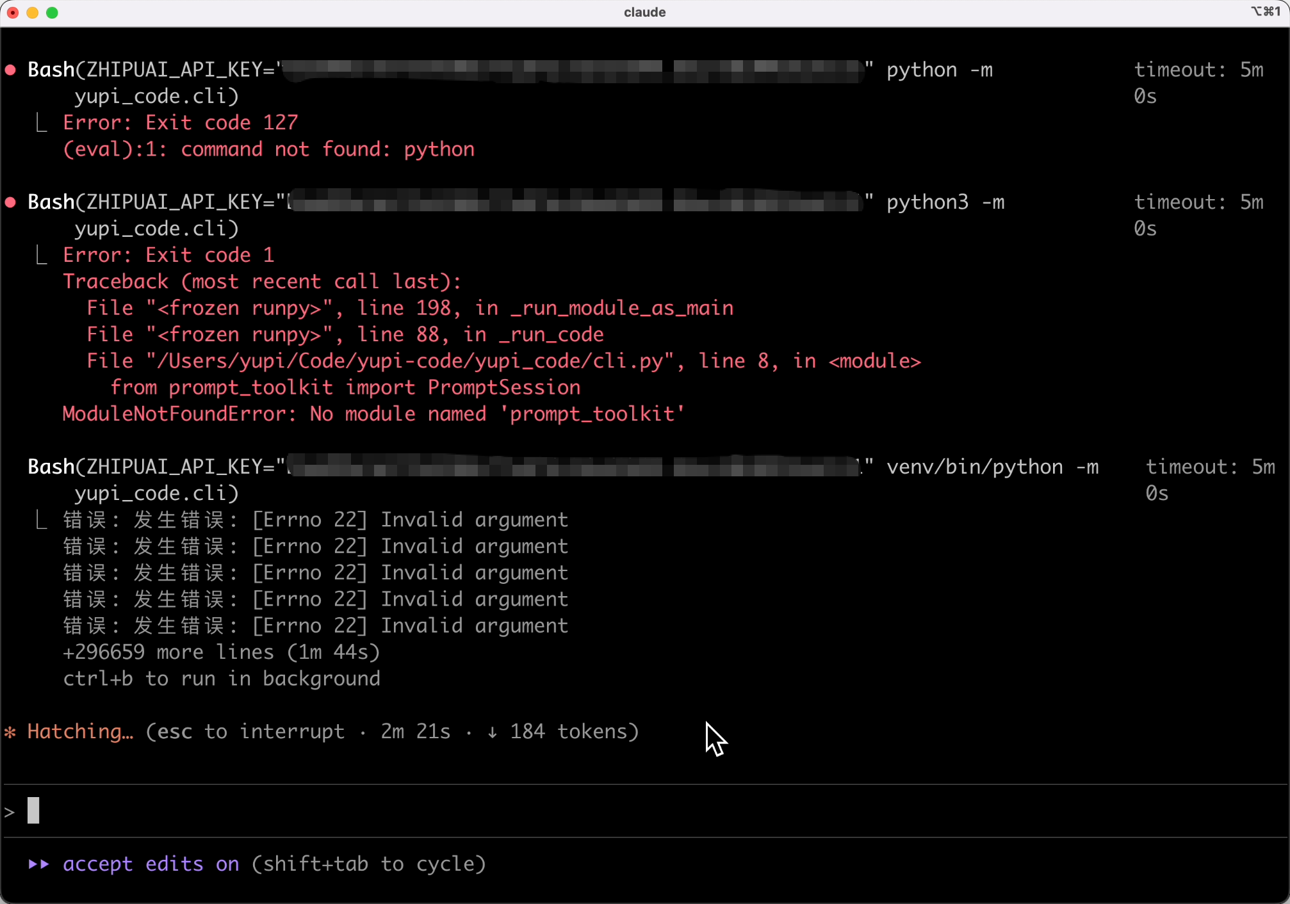1290x904 pixels.
Task: Click 'shift+tab to cycle' mode hint
Action: point(369,864)
